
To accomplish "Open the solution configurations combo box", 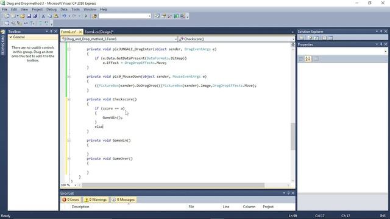I will coord(125,16).
